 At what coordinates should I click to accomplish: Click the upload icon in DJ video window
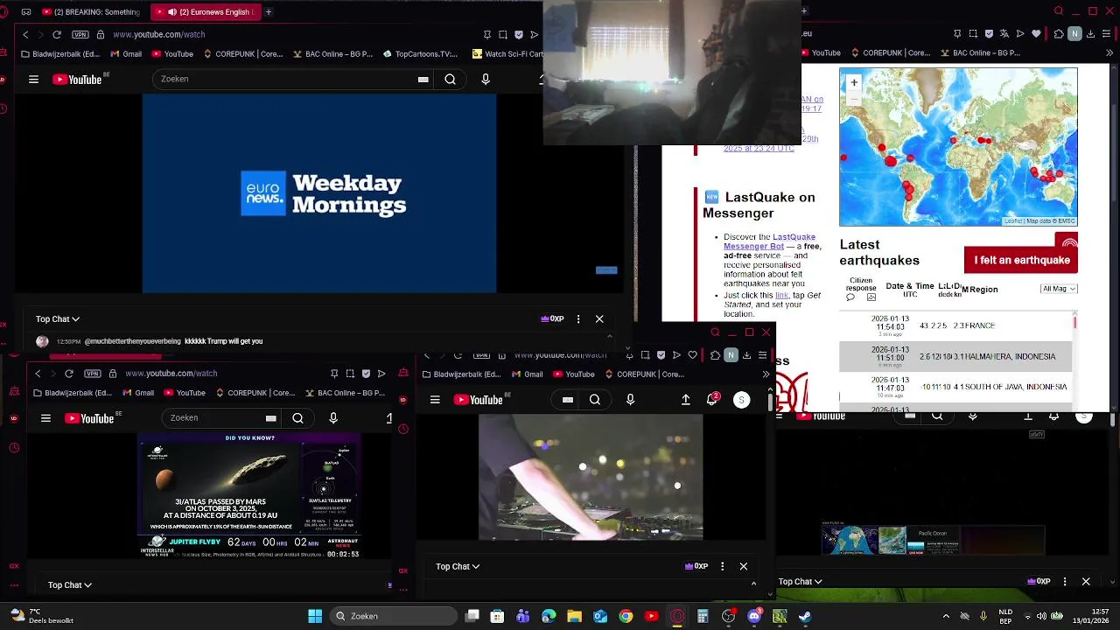click(x=686, y=400)
